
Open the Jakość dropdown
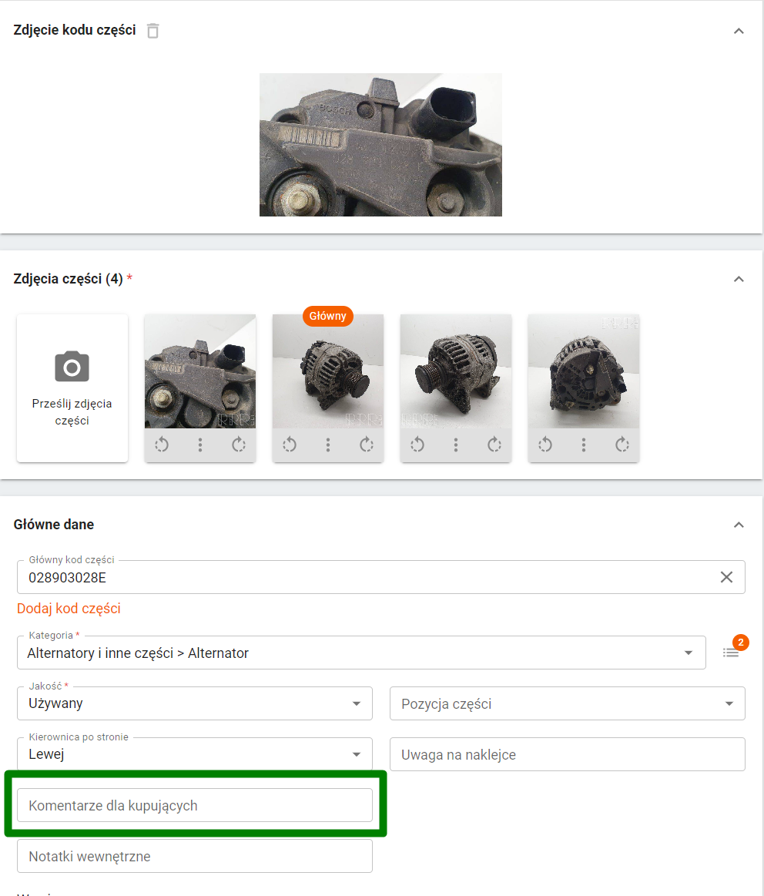pos(356,703)
